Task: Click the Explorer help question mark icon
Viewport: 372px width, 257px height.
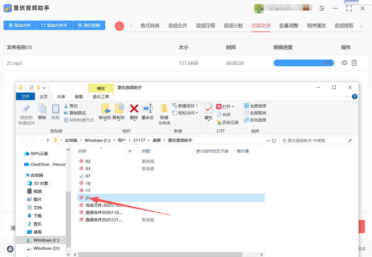Action: point(355,97)
